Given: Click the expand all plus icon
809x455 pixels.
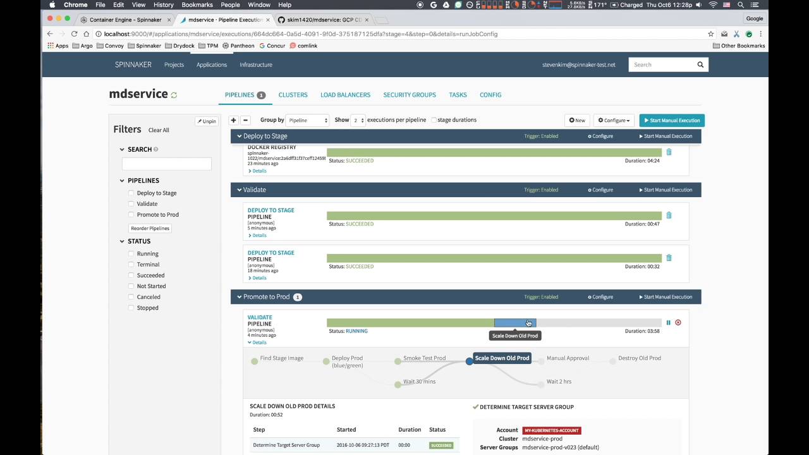Looking at the screenshot, I should coord(233,120).
